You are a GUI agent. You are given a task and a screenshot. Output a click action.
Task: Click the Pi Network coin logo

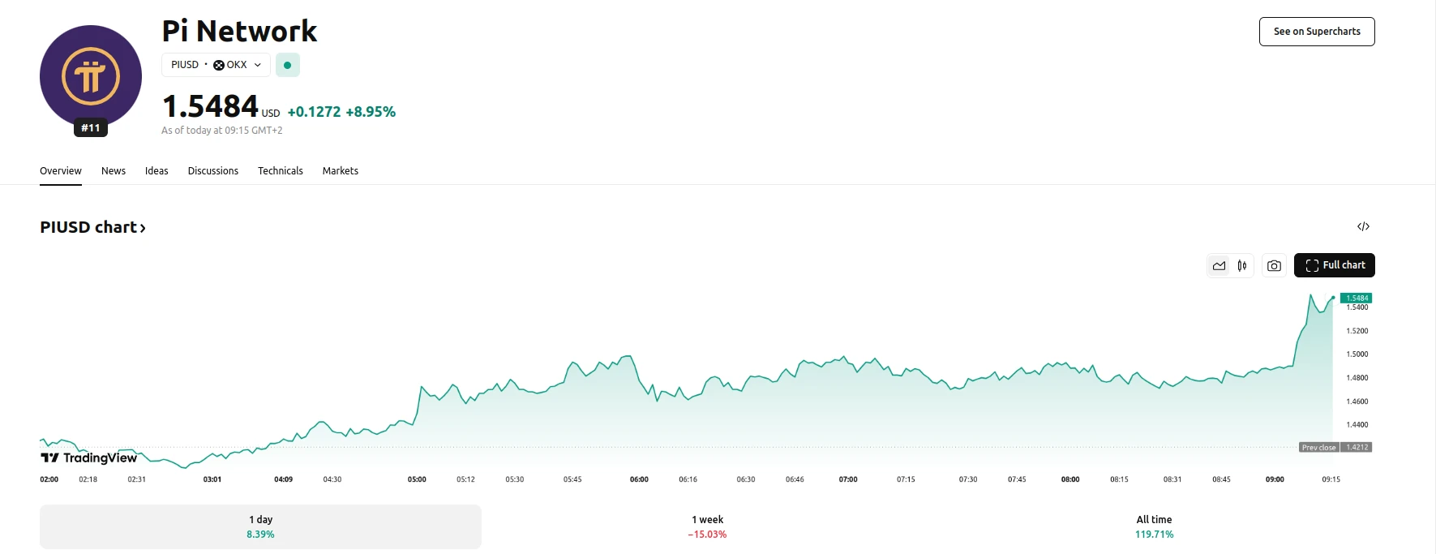pyautogui.click(x=90, y=76)
